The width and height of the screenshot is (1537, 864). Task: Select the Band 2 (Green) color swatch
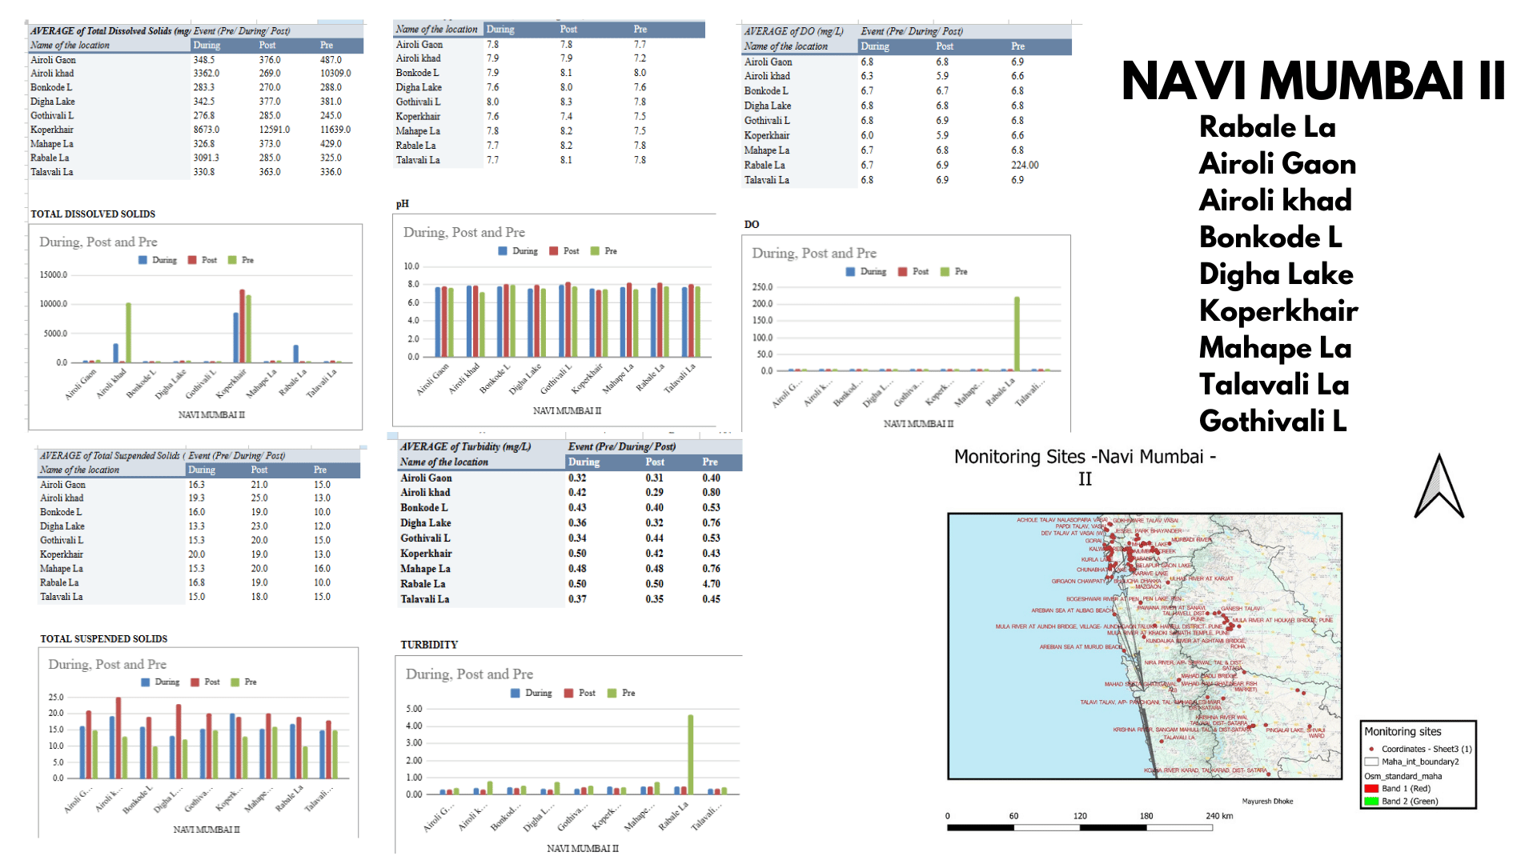coord(1371,801)
